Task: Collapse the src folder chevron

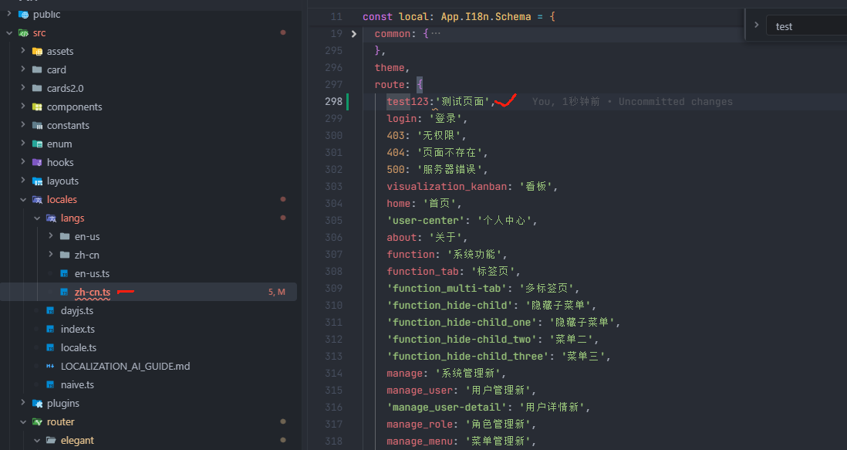Action: click(x=9, y=33)
